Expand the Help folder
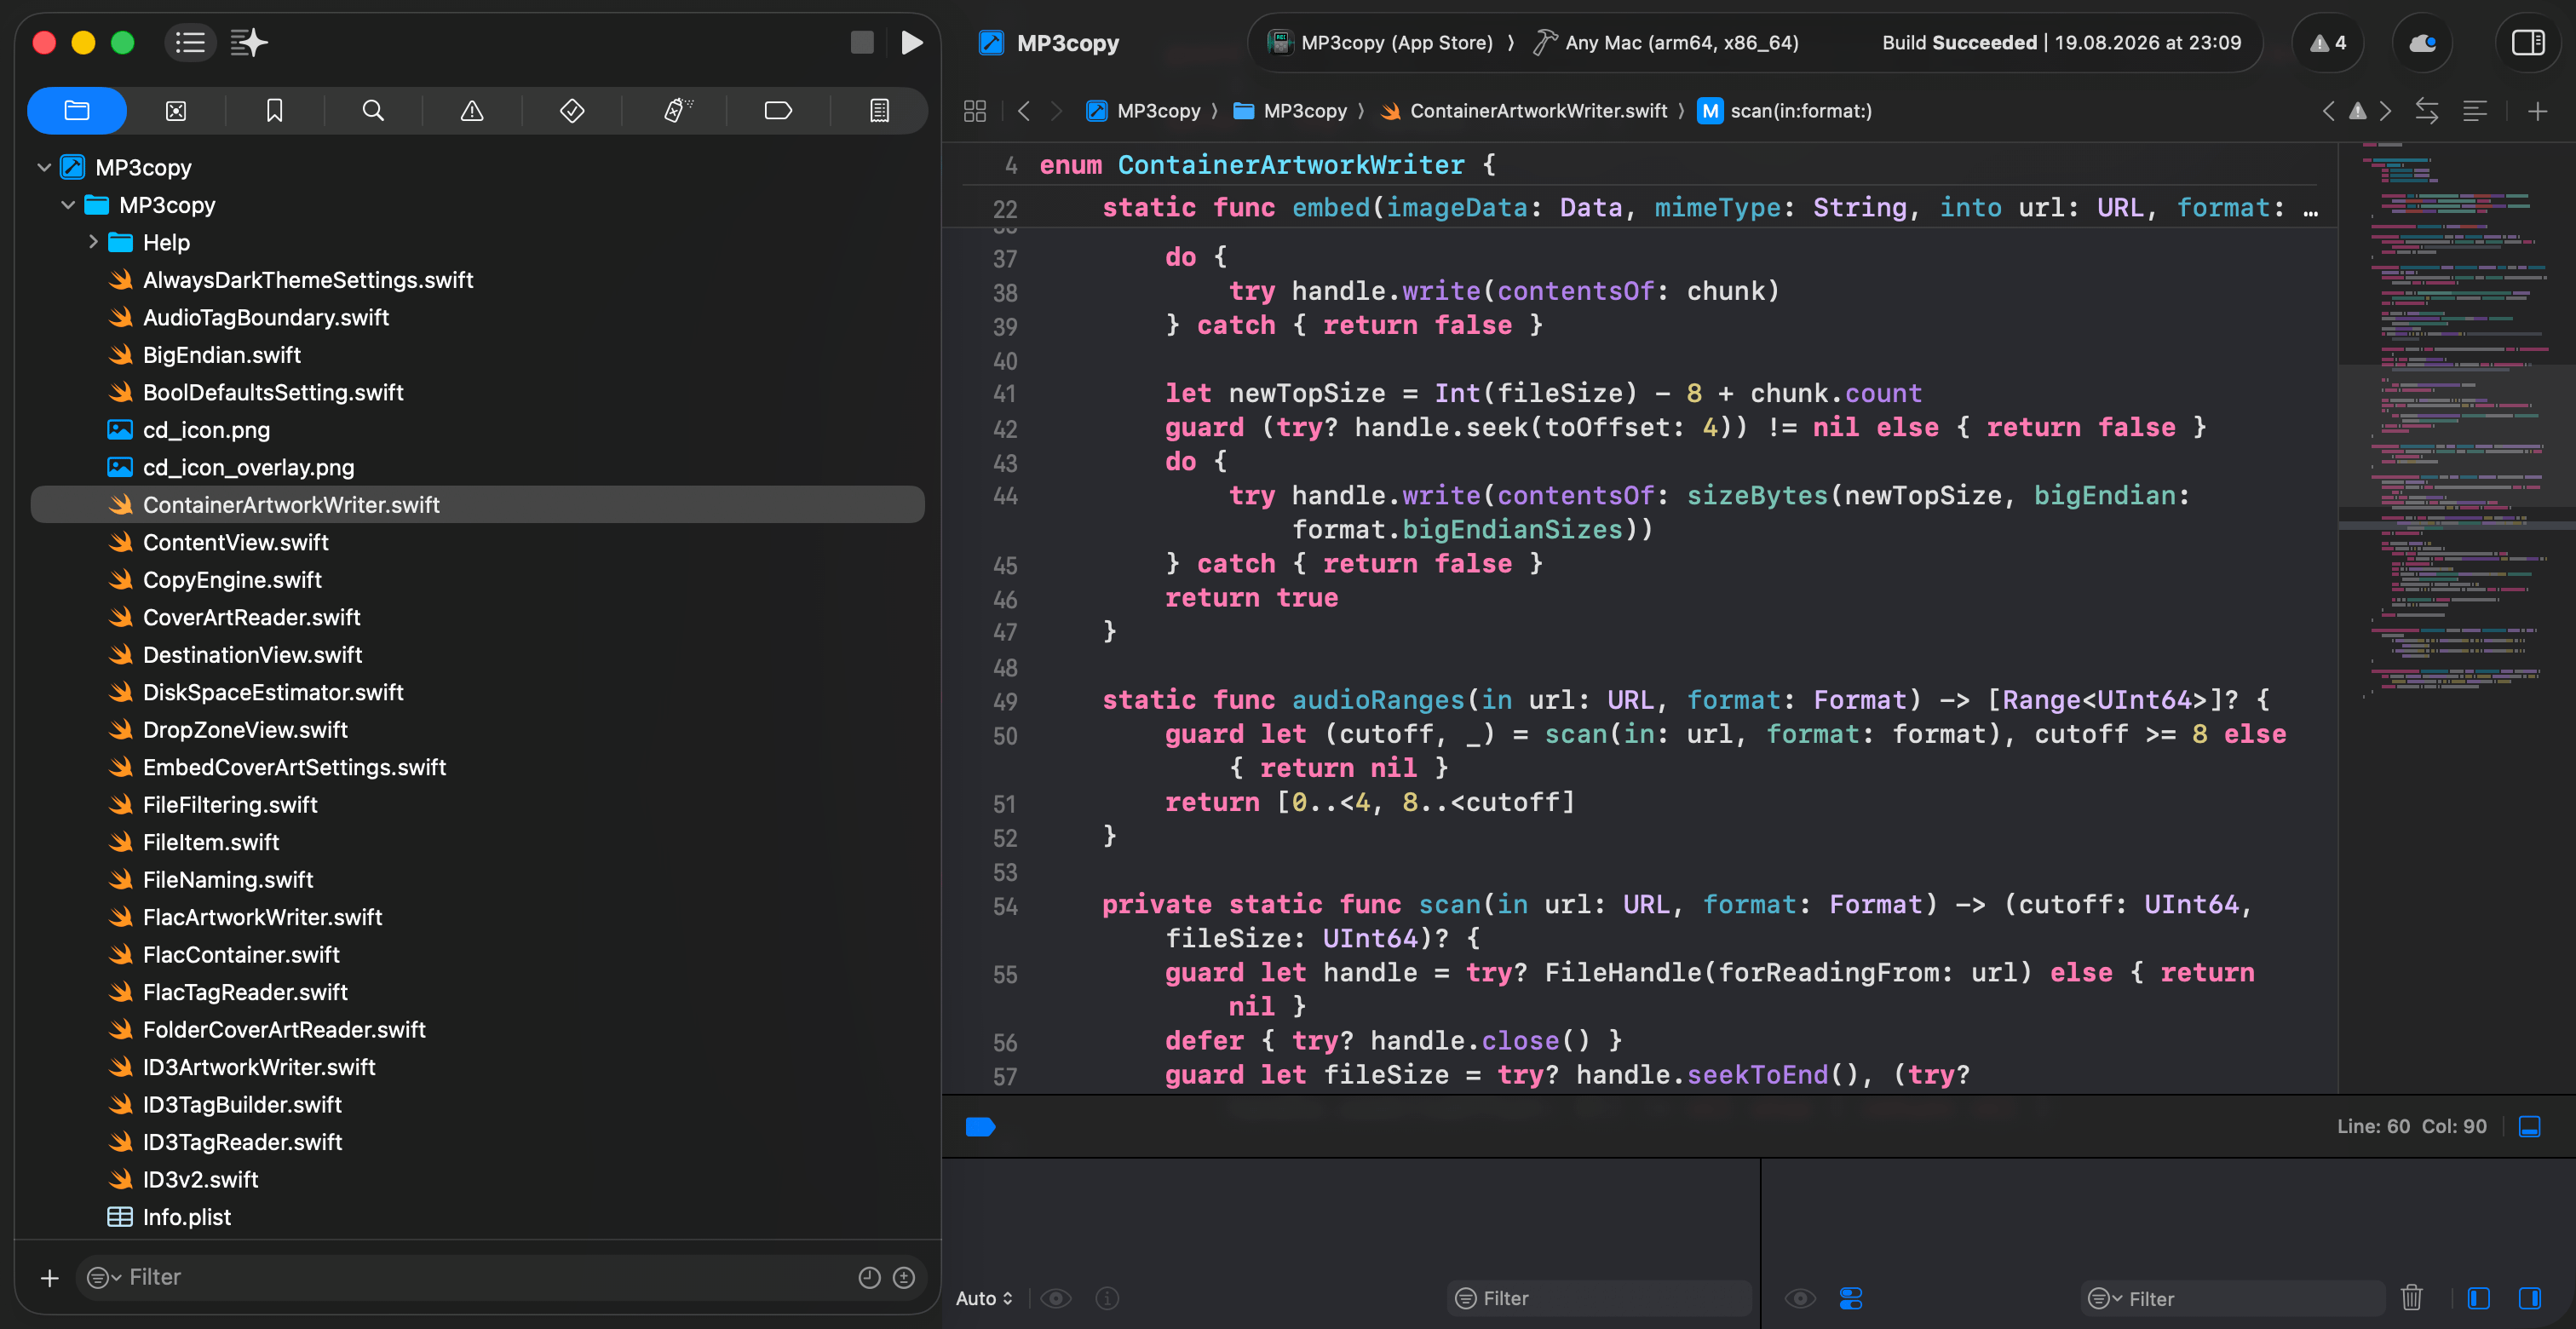Viewport: 2576px width, 1329px height. coord(93,242)
